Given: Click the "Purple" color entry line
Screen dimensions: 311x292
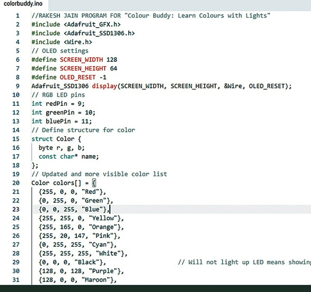Looking at the screenshot, I should (x=81, y=271).
